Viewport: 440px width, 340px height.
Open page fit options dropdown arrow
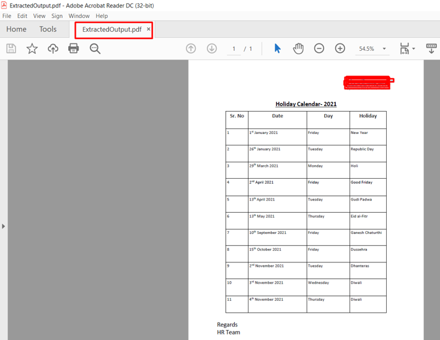(x=413, y=48)
